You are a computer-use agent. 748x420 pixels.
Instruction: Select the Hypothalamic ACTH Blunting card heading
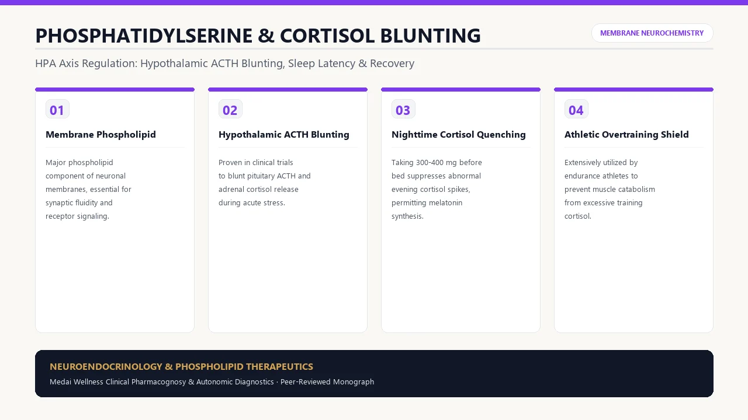click(284, 135)
